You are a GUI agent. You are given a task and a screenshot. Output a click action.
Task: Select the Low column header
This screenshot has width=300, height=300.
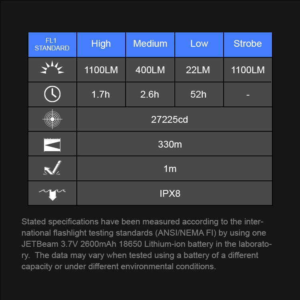coord(199,44)
